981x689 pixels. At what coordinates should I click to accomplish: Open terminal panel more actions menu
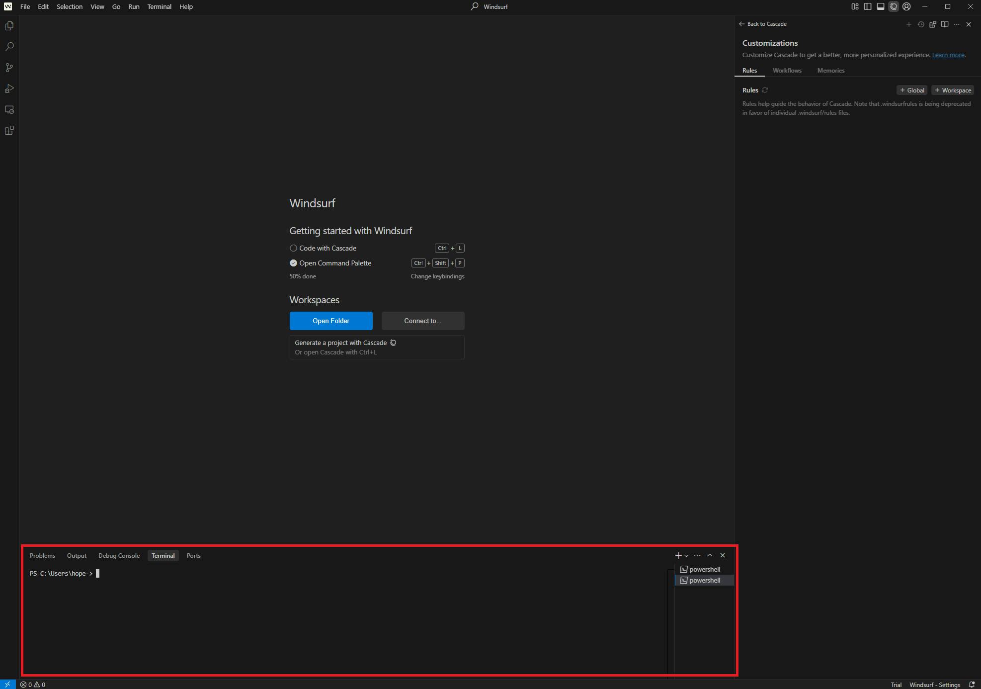click(697, 556)
